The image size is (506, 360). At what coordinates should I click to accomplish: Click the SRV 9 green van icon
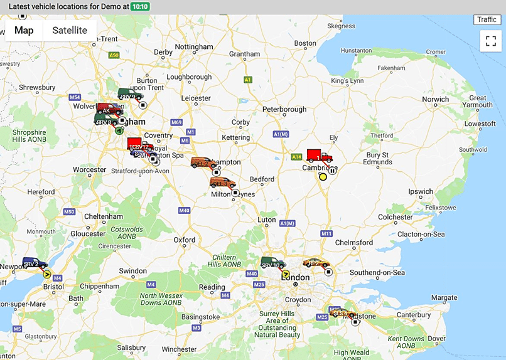[131, 94]
